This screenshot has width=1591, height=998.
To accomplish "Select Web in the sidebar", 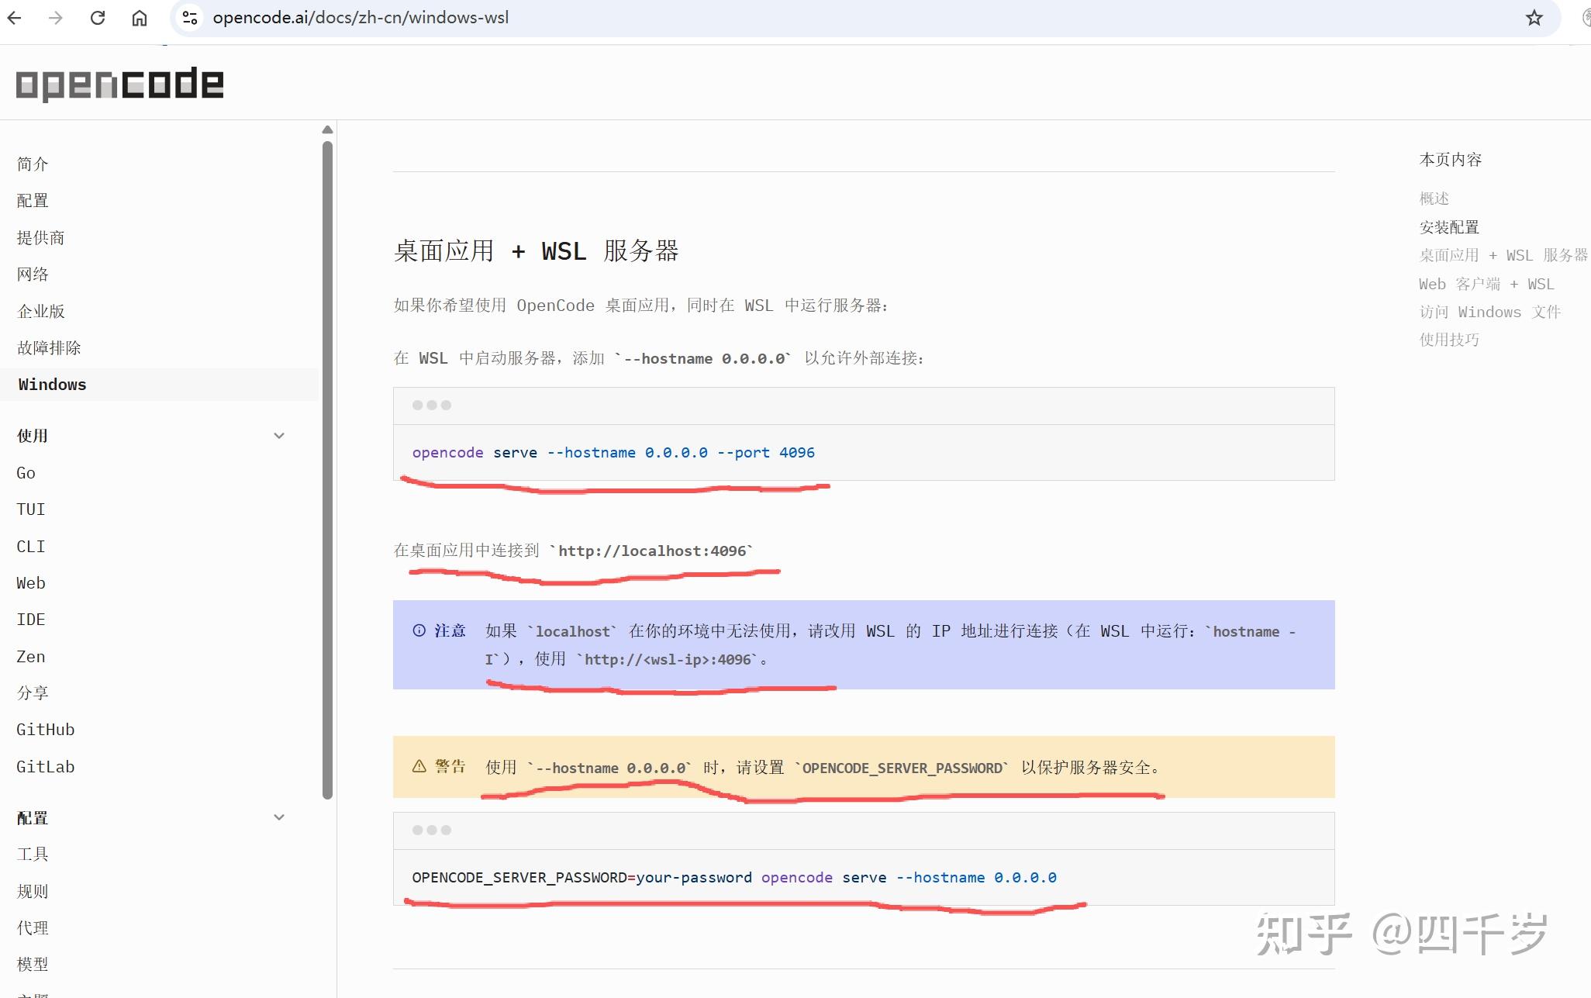I will [31, 583].
